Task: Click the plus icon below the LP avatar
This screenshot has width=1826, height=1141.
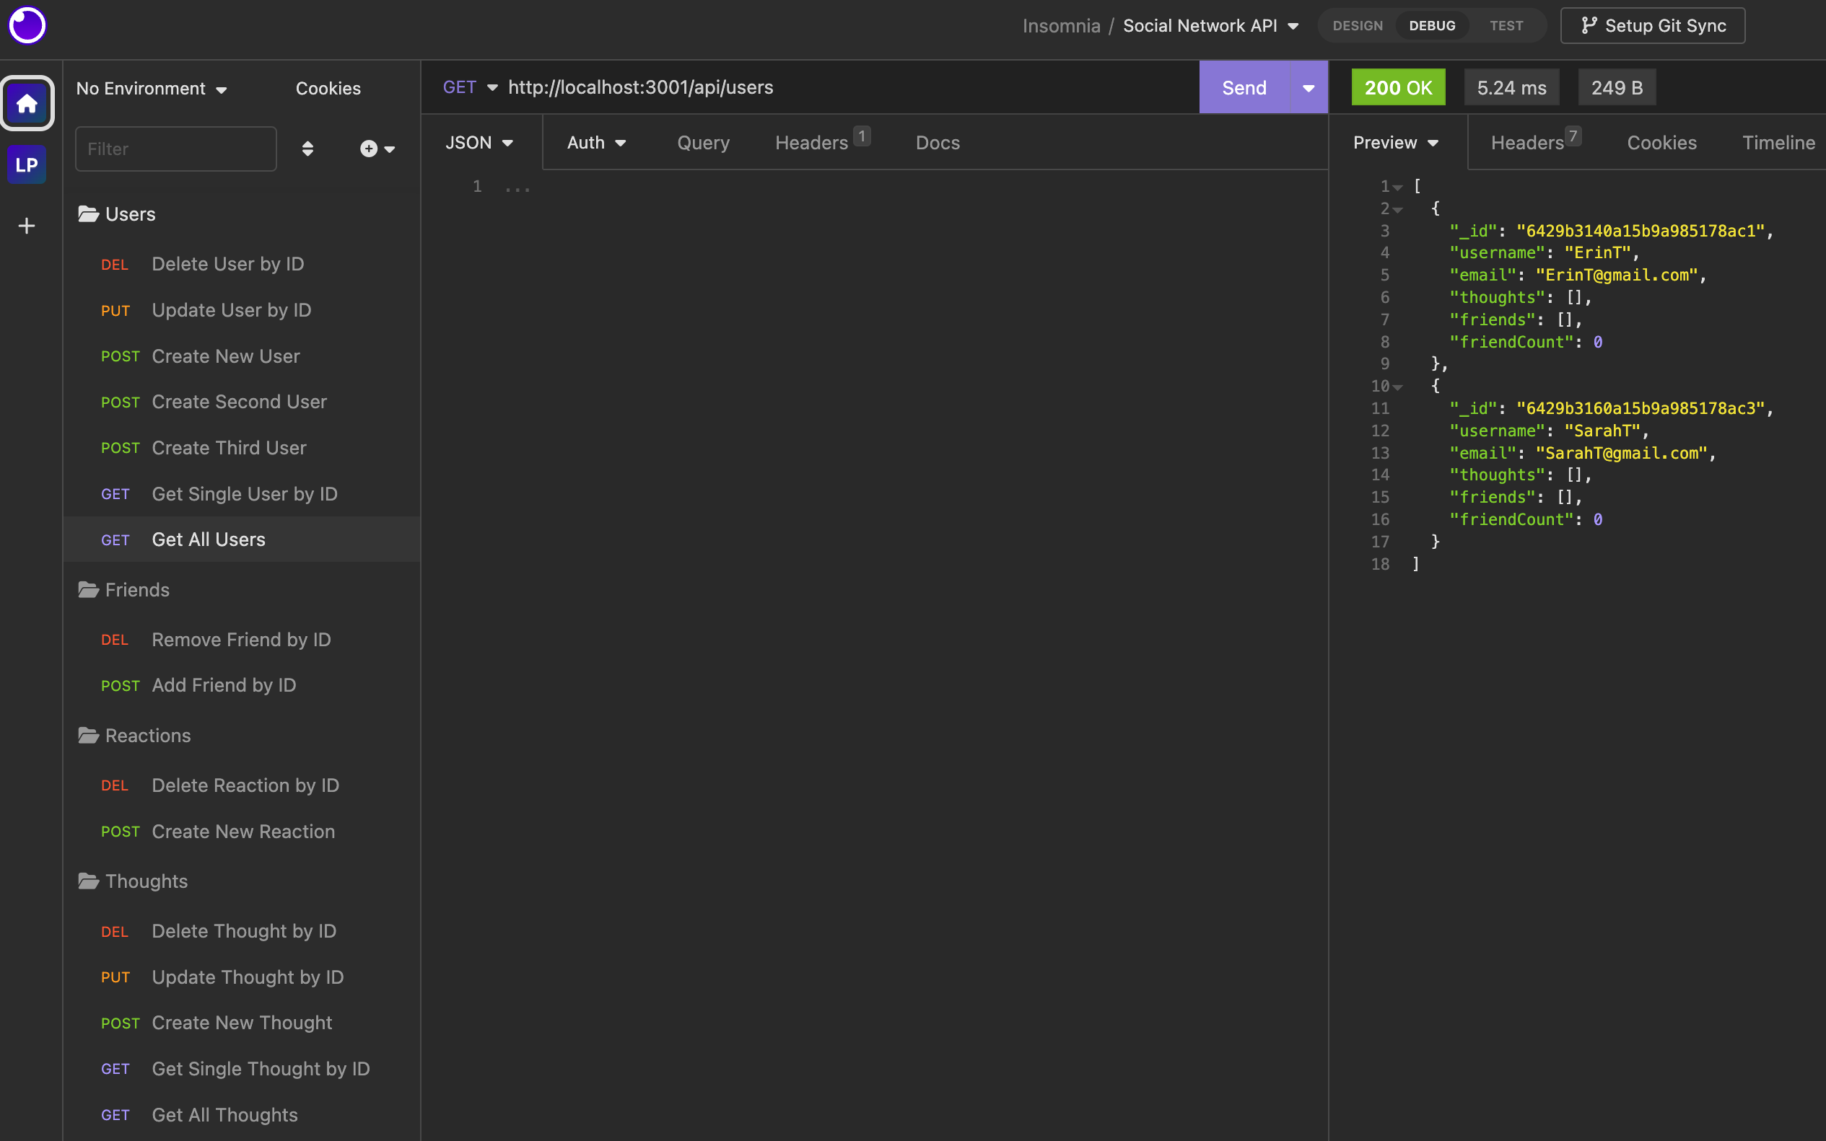Action: pyautogui.click(x=27, y=225)
